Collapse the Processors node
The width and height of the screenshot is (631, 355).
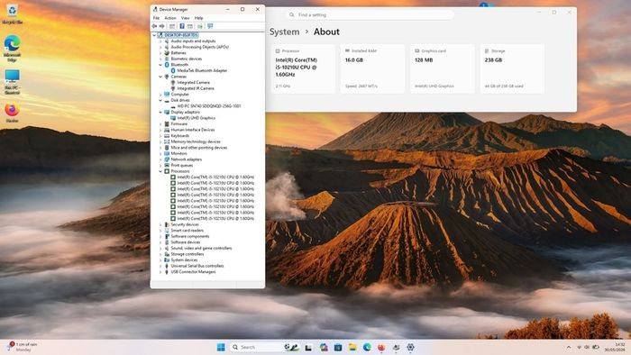(x=160, y=171)
